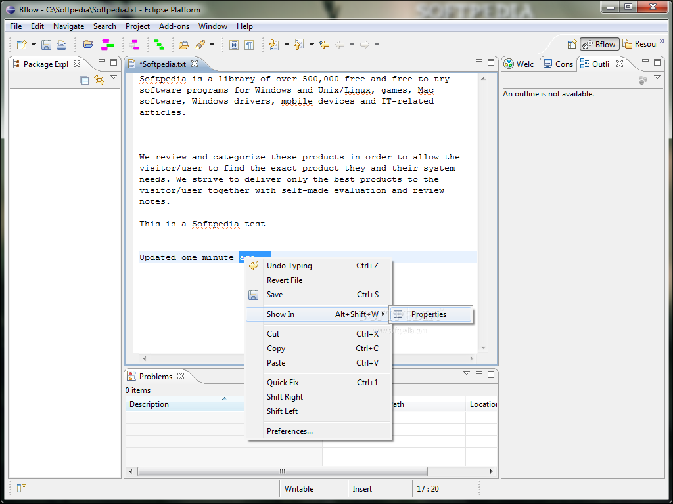Switch to the Console view tab
Viewport: 673px width, 504px height.
click(x=558, y=64)
